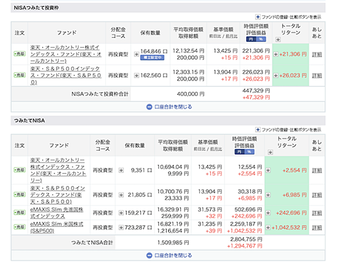Open 楽天・オールカントリー fund link in NISAつみたて投資枠

66,54
